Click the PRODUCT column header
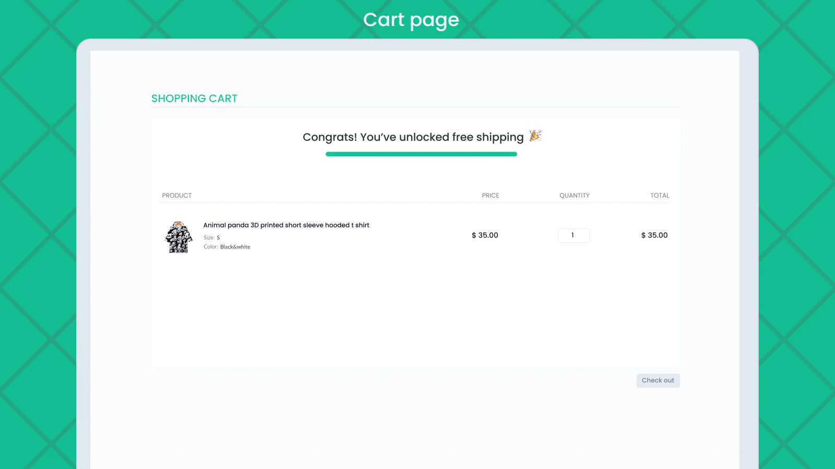The height and width of the screenshot is (469, 835). [x=177, y=195]
